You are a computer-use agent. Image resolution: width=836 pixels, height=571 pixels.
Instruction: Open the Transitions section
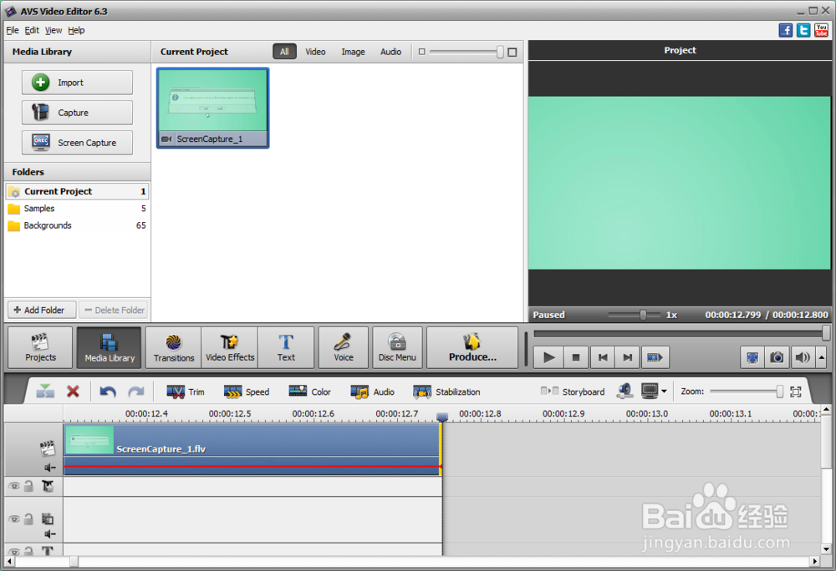click(174, 347)
